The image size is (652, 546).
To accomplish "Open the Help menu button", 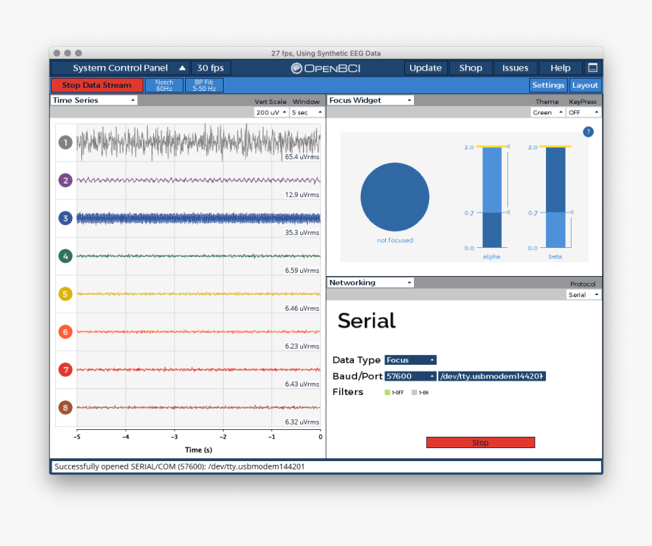I will coord(560,67).
